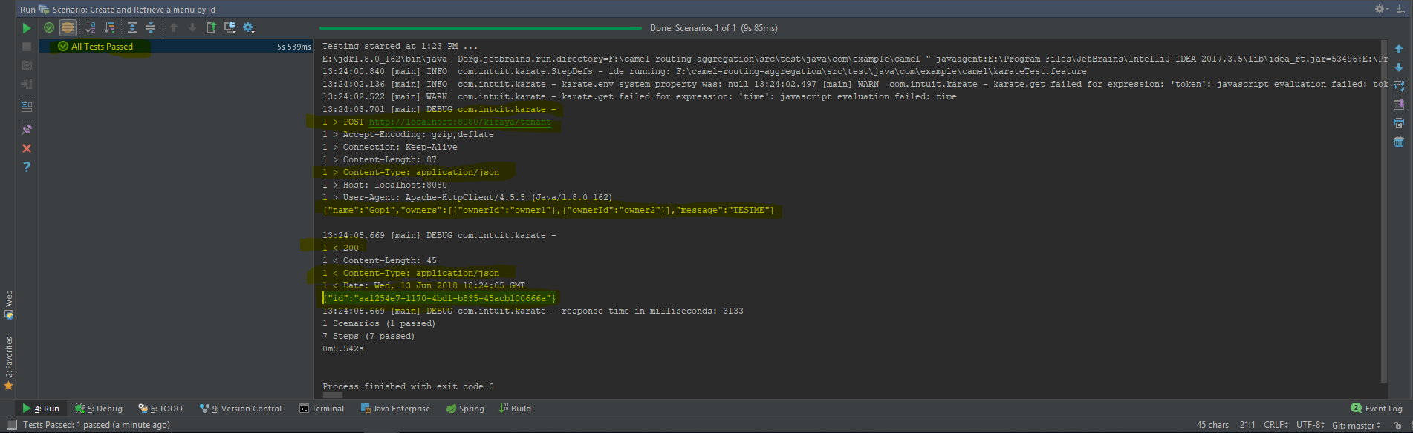Screen dimensions: 1413x433
Task: Sort test results alphabetically
Action: click(91, 27)
